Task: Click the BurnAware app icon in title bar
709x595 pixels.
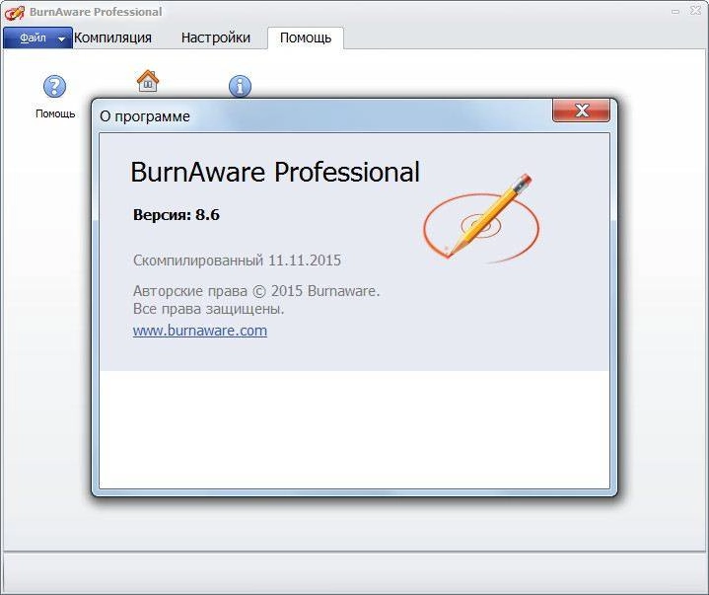Action: [14, 12]
